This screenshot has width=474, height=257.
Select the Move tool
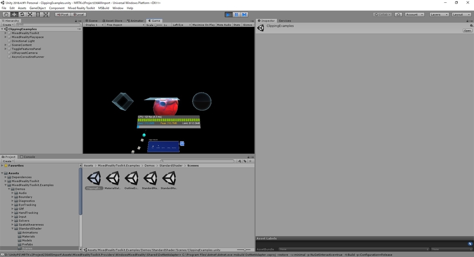click(14, 15)
